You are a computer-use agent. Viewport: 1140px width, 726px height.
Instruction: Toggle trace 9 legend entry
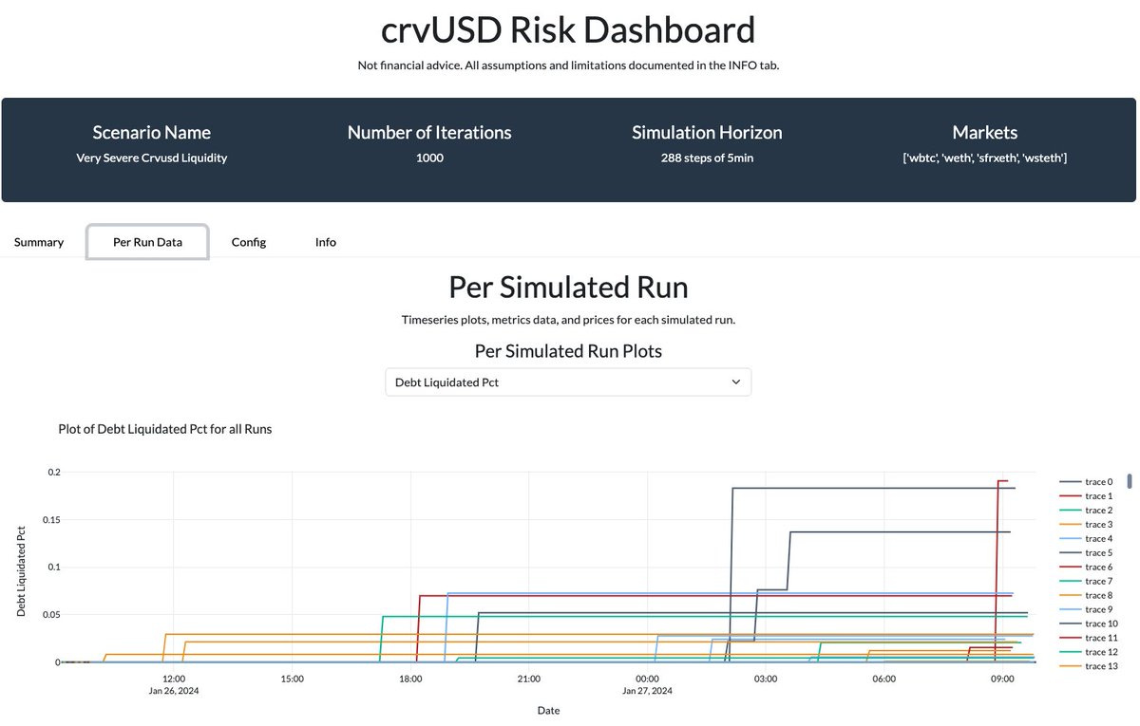point(1086,610)
